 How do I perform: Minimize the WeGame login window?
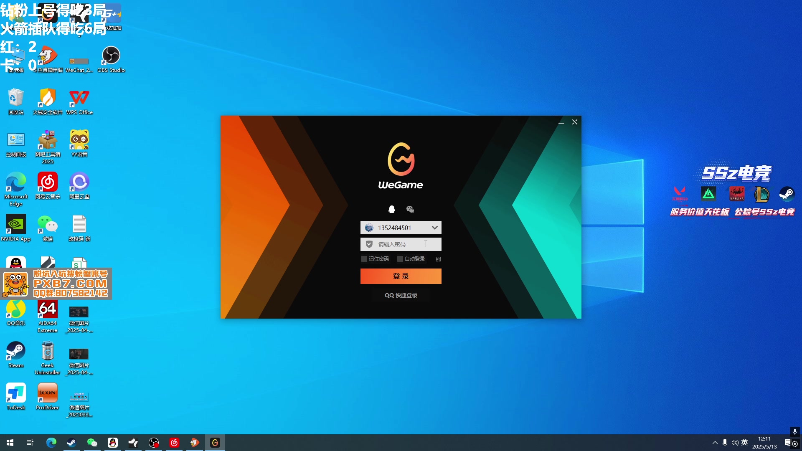[561, 122]
